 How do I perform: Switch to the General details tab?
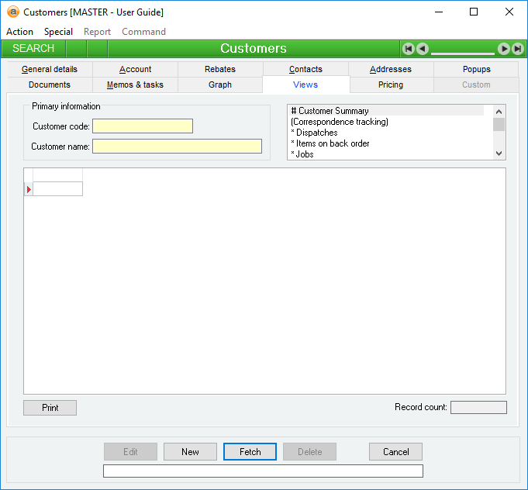50,69
